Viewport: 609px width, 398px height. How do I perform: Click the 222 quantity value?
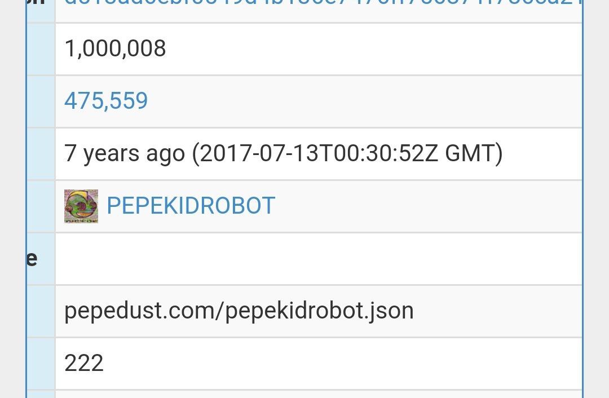coord(84,363)
